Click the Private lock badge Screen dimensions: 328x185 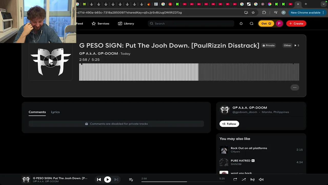(x=269, y=45)
